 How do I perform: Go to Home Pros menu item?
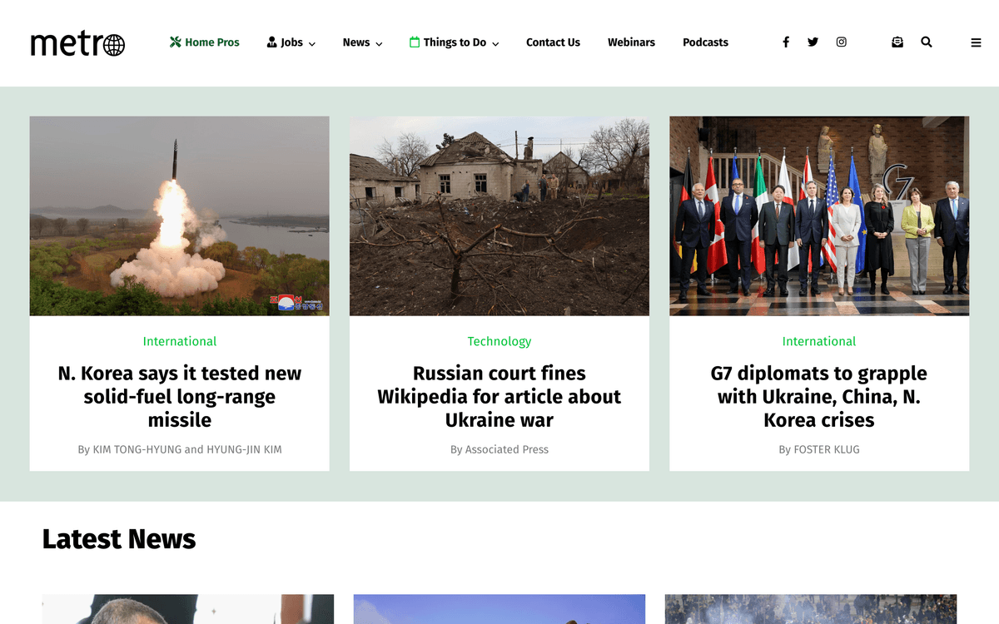(x=205, y=42)
